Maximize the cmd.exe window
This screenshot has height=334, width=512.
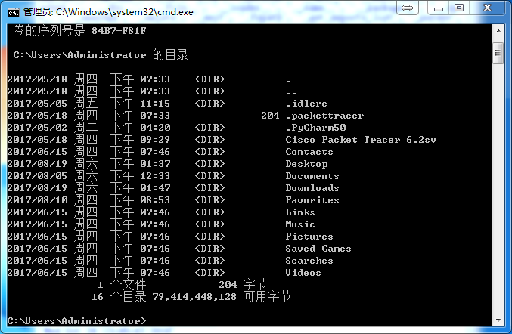(x=459, y=8)
